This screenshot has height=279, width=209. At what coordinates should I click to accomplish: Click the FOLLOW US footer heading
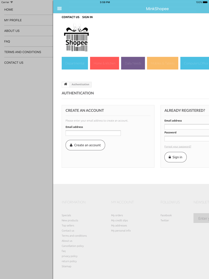point(170,202)
